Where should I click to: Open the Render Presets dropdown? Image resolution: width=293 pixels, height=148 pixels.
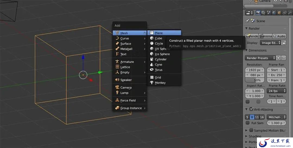coord(260,58)
